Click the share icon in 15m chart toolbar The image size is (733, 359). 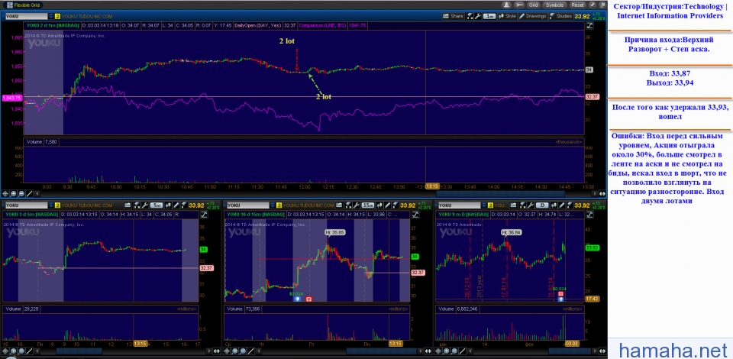339,205
